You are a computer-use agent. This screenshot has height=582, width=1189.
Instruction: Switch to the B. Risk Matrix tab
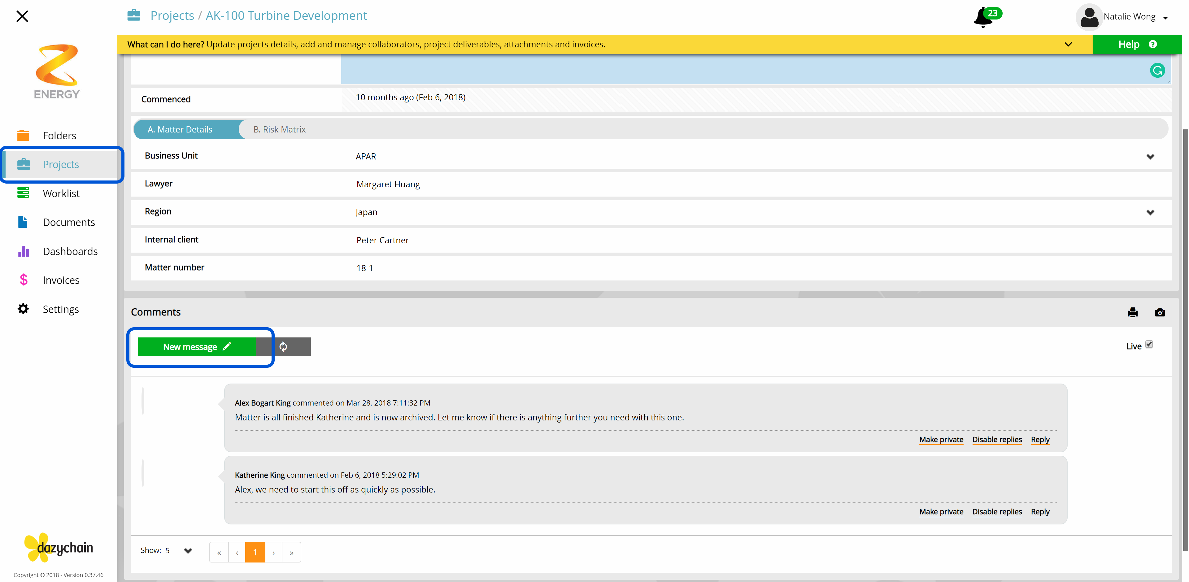click(279, 130)
